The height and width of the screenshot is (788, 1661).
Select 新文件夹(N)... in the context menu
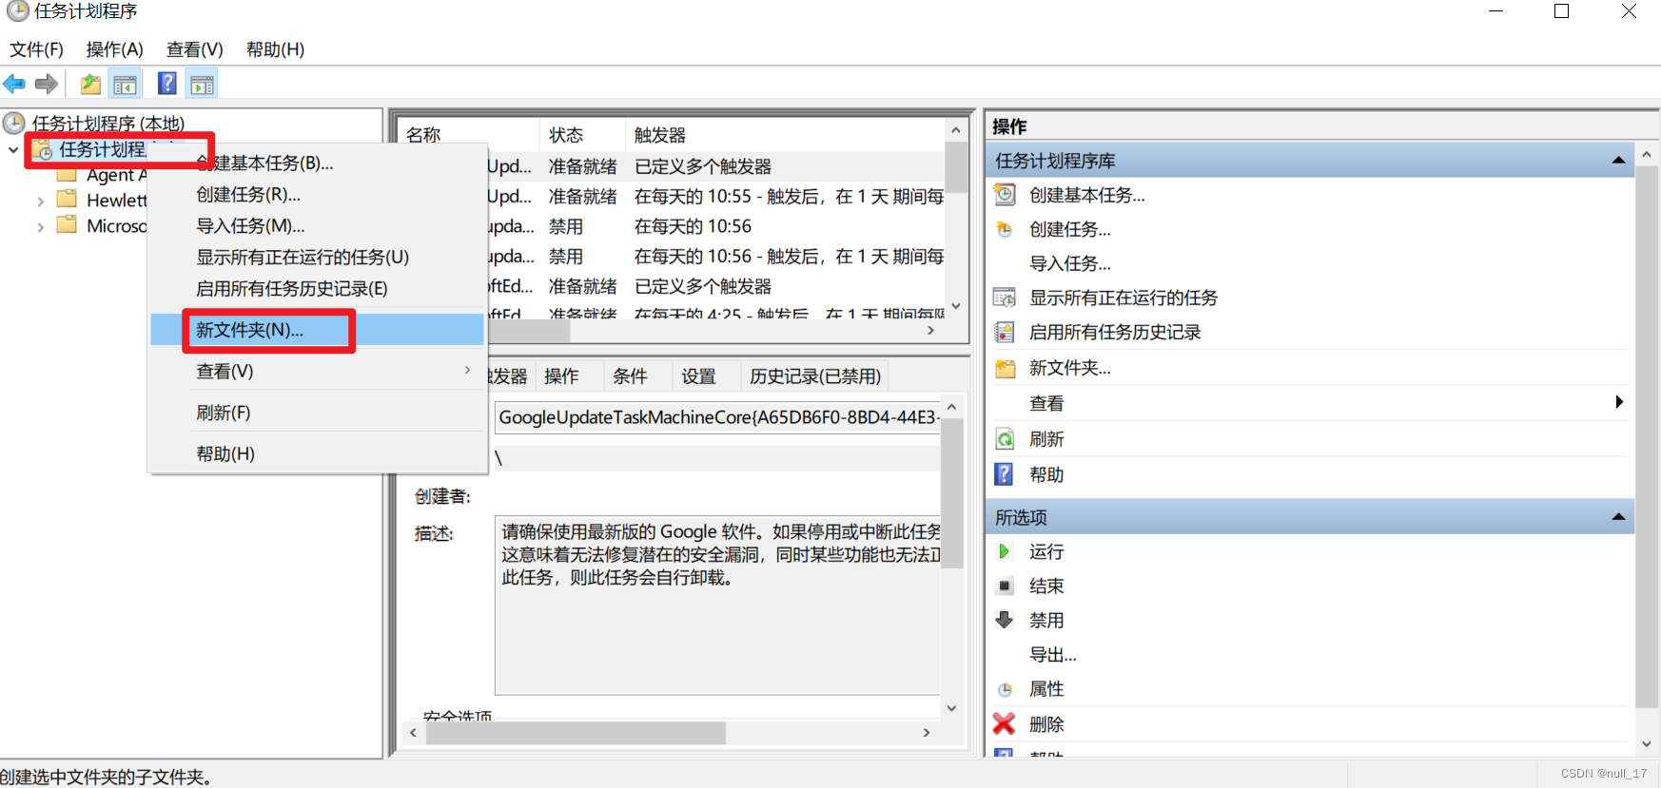(317, 330)
